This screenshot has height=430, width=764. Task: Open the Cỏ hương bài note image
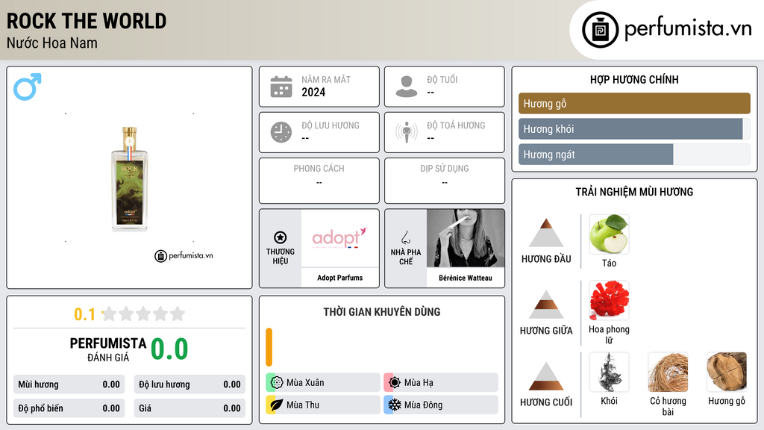(668, 372)
